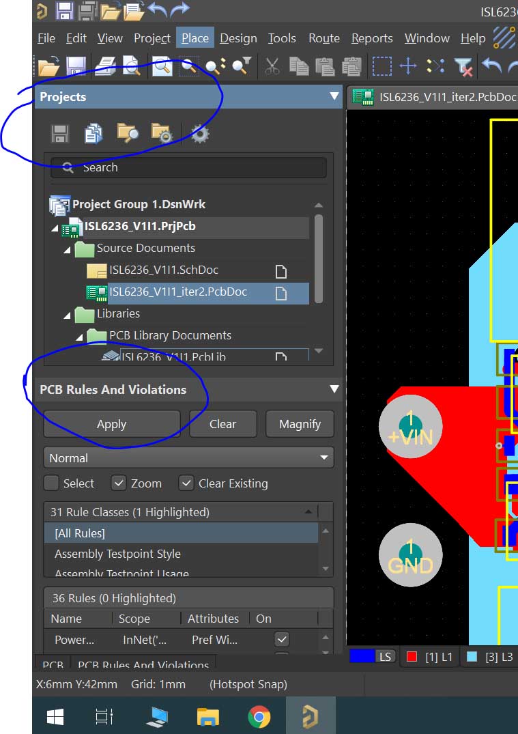Collapse the Source Documents folder
The image size is (518, 734).
point(68,249)
